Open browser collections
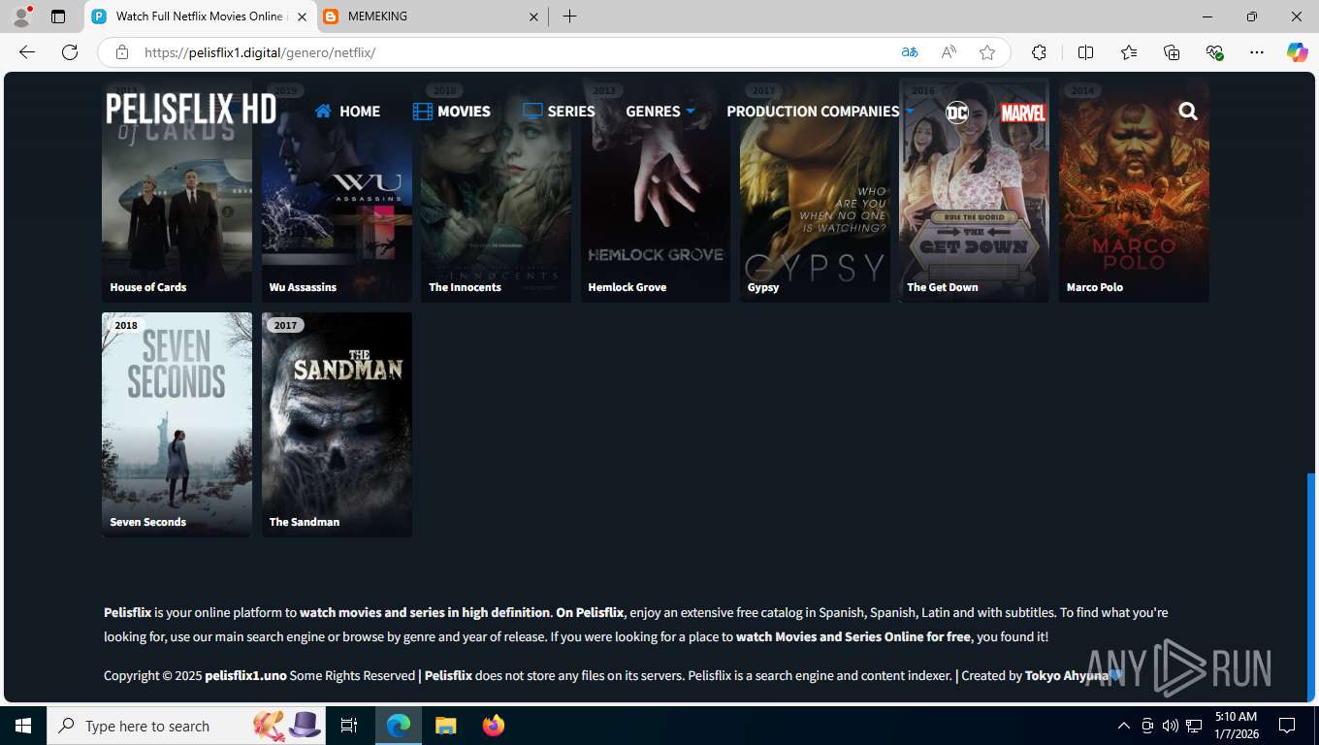This screenshot has width=1319, height=745. coord(1172,52)
